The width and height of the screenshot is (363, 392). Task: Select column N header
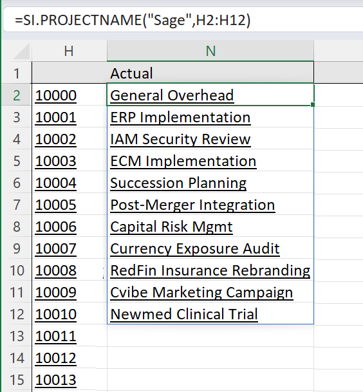point(210,51)
